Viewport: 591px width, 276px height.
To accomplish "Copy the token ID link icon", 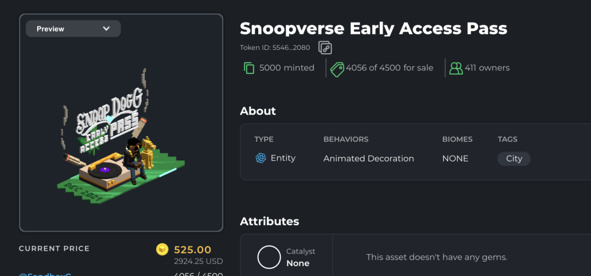I will tap(325, 48).
